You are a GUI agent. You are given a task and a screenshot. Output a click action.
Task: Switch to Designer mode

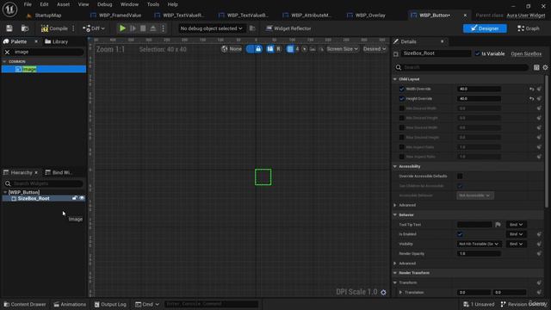[485, 28]
